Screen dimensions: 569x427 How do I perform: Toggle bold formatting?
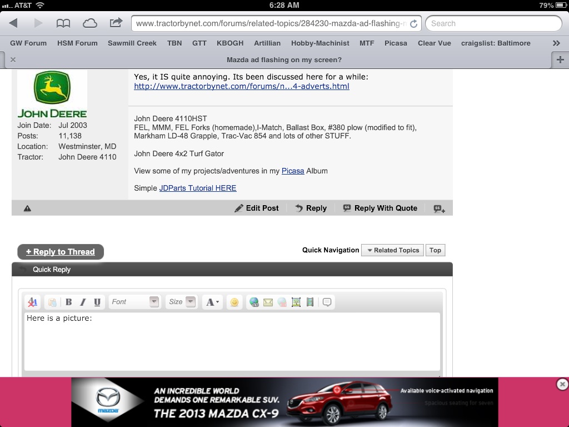pyautogui.click(x=68, y=302)
